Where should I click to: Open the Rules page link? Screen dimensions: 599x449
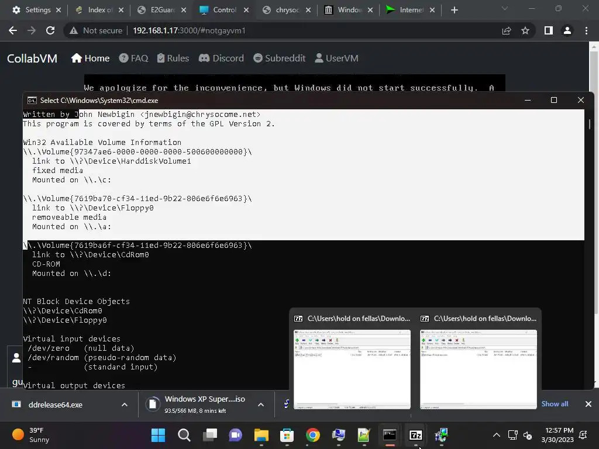(x=173, y=58)
